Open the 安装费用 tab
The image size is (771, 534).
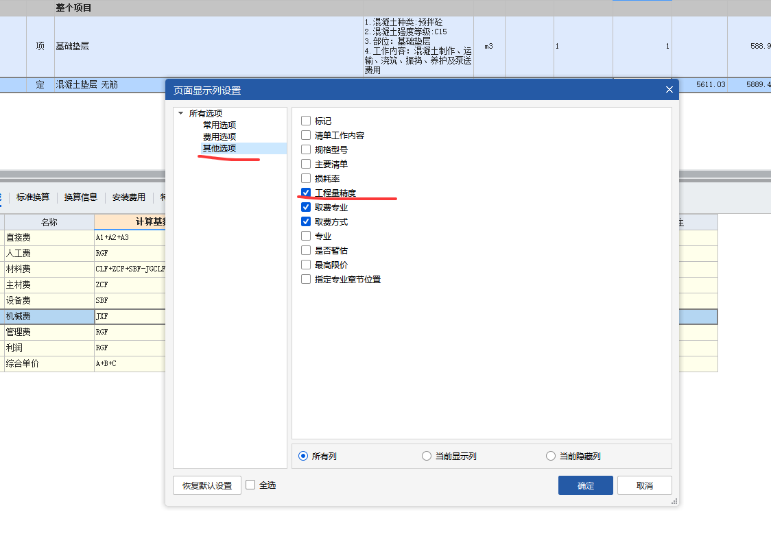coord(129,197)
